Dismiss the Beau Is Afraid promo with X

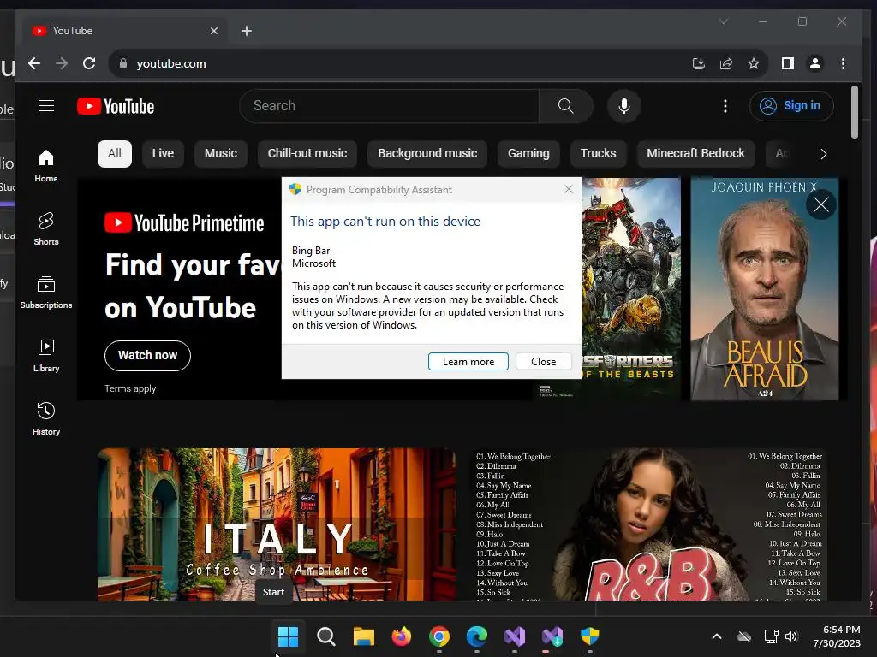(821, 204)
